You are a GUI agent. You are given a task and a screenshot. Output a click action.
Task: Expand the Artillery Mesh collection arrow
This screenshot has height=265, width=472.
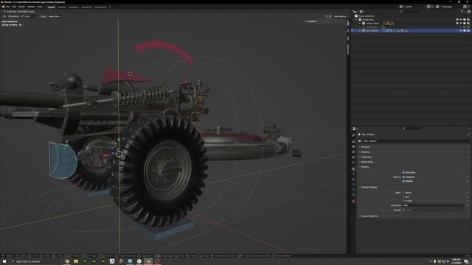(360, 23)
